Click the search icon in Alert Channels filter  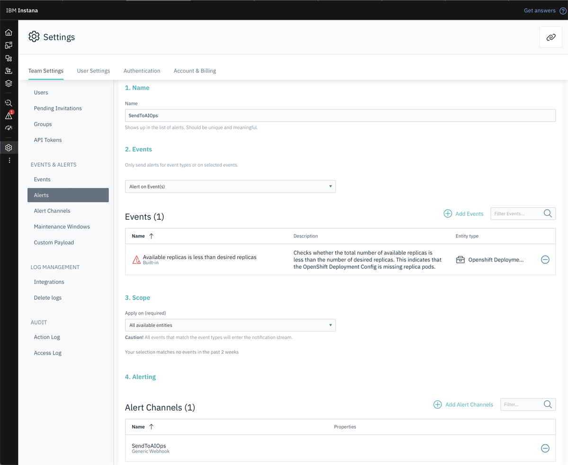coord(548,404)
